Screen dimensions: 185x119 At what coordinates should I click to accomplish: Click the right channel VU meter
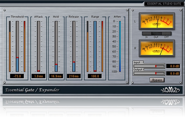(157, 48)
